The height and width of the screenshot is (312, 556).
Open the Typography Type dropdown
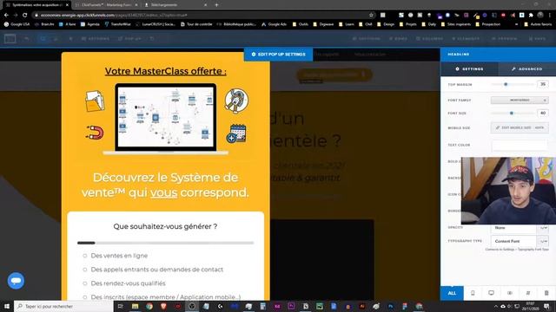point(520,241)
